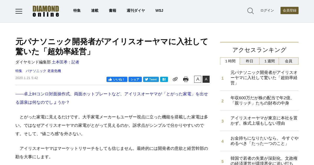Click the ダイヤモンド編集部 byline text

(x=33, y=62)
